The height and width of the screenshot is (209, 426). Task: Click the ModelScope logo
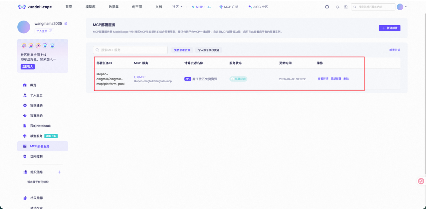coord(35,7)
